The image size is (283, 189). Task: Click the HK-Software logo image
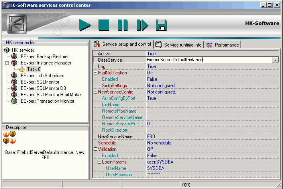(x=17, y=24)
